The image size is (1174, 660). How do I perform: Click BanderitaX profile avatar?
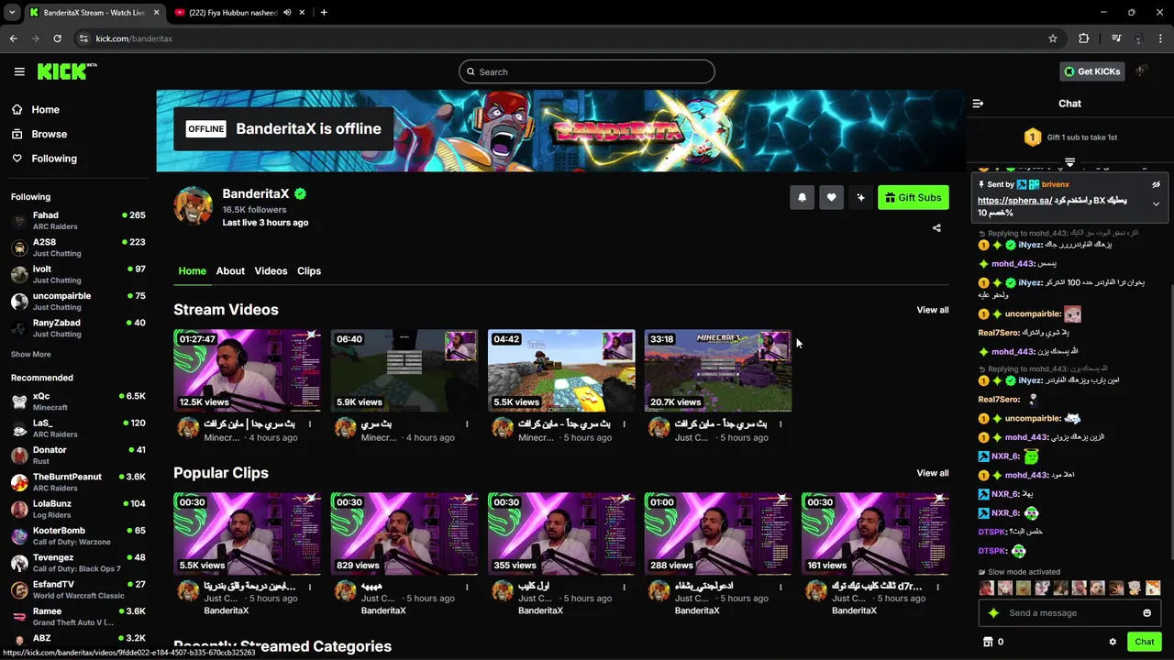[194, 205]
